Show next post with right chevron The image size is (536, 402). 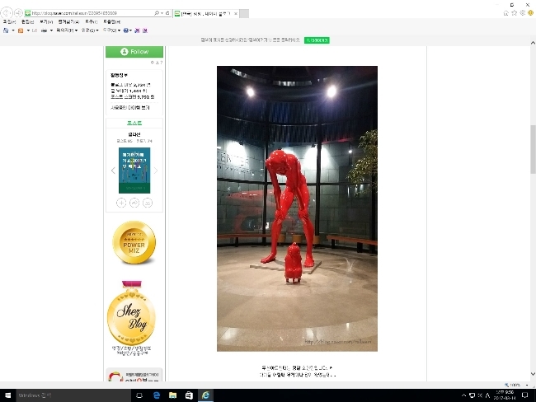point(156,171)
